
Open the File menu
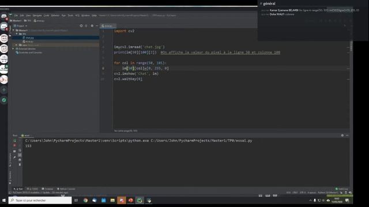(16, 16)
